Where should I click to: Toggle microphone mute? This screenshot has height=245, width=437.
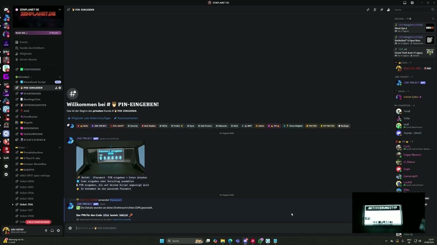pyautogui.click(x=46, y=231)
